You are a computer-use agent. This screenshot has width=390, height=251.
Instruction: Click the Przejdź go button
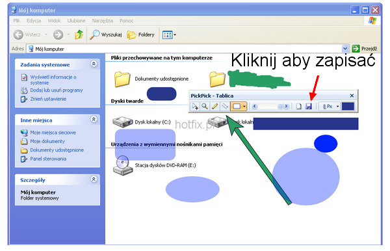point(365,49)
